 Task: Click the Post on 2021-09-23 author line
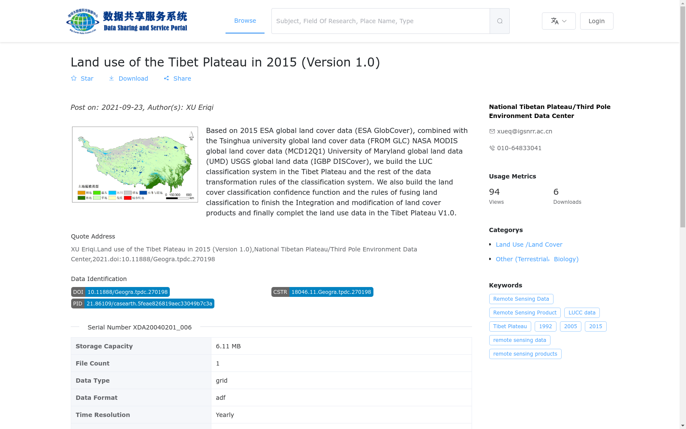(x=142, y=107)
